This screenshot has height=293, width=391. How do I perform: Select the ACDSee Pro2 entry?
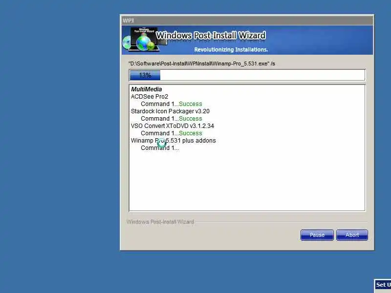(150, 96)
